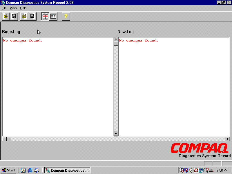Close the Compaq Diagnostics window
Screen dimensions: 232x174
coord(229,3)
